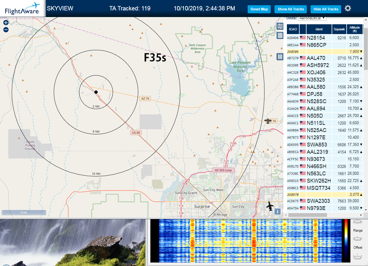Viewport: 368px width, 266px height.
Task: Select the faint grey aircraft icon by Lake Pleasant road
Action: 253,119
